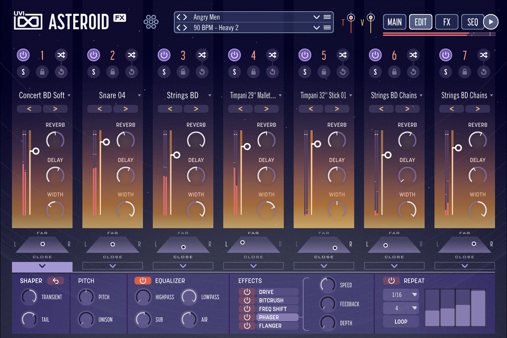
Task: Toggle the Repeat power button
Action: [x=392, y=281]
